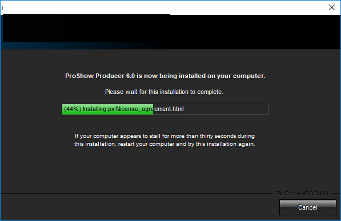
Task: Click the small icon at the title bar's left edge
Action: 3,8
